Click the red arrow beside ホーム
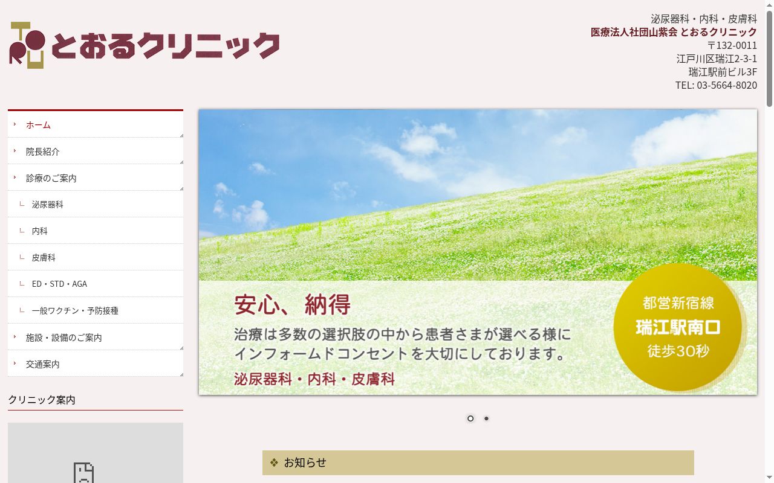Viewport: 774px width, 483px height. click(15, 124)
